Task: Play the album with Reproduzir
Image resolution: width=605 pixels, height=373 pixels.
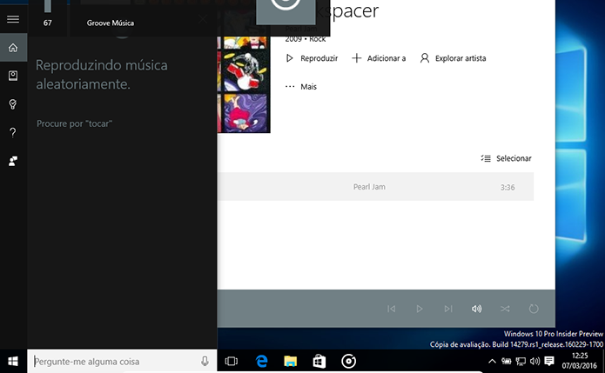Action: click(312, 58)
